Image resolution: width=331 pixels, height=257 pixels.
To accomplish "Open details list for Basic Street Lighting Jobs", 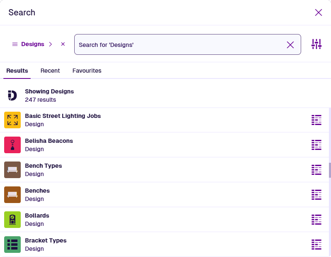I will click(316, 120).
